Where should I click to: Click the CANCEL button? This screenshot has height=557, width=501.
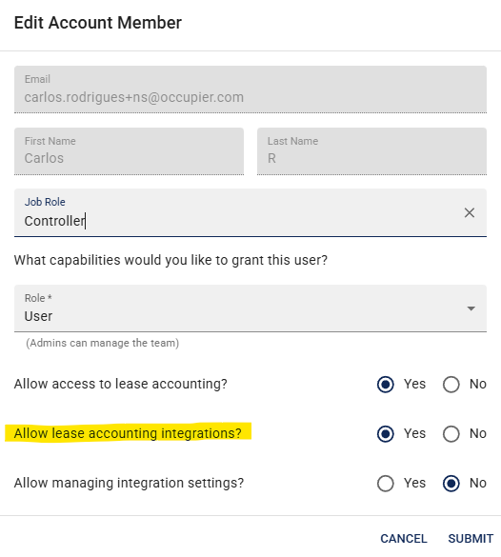(404, 539)
